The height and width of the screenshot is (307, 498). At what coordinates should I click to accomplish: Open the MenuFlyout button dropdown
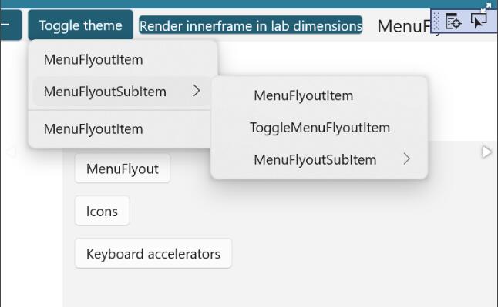pos(123,169)
